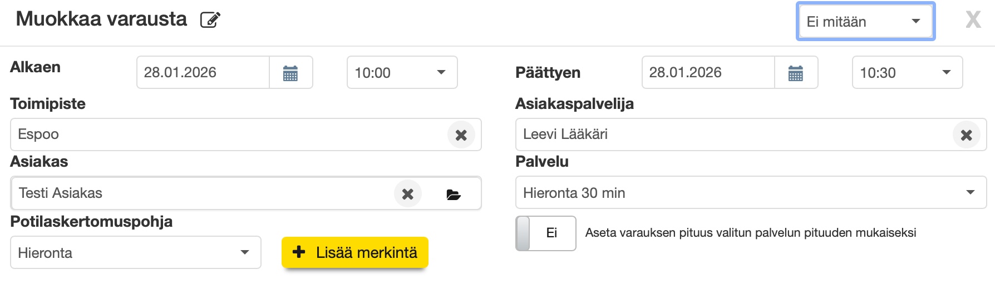The height and width of the screenshot is (289, 995).
Task: Click the Päättyen date input field
Action: (708, 73)
